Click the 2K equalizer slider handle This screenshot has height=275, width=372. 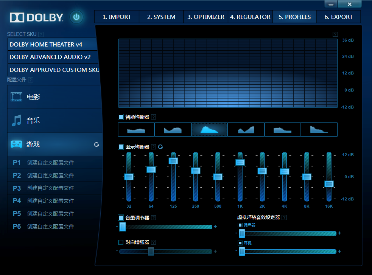click(262, 171)
